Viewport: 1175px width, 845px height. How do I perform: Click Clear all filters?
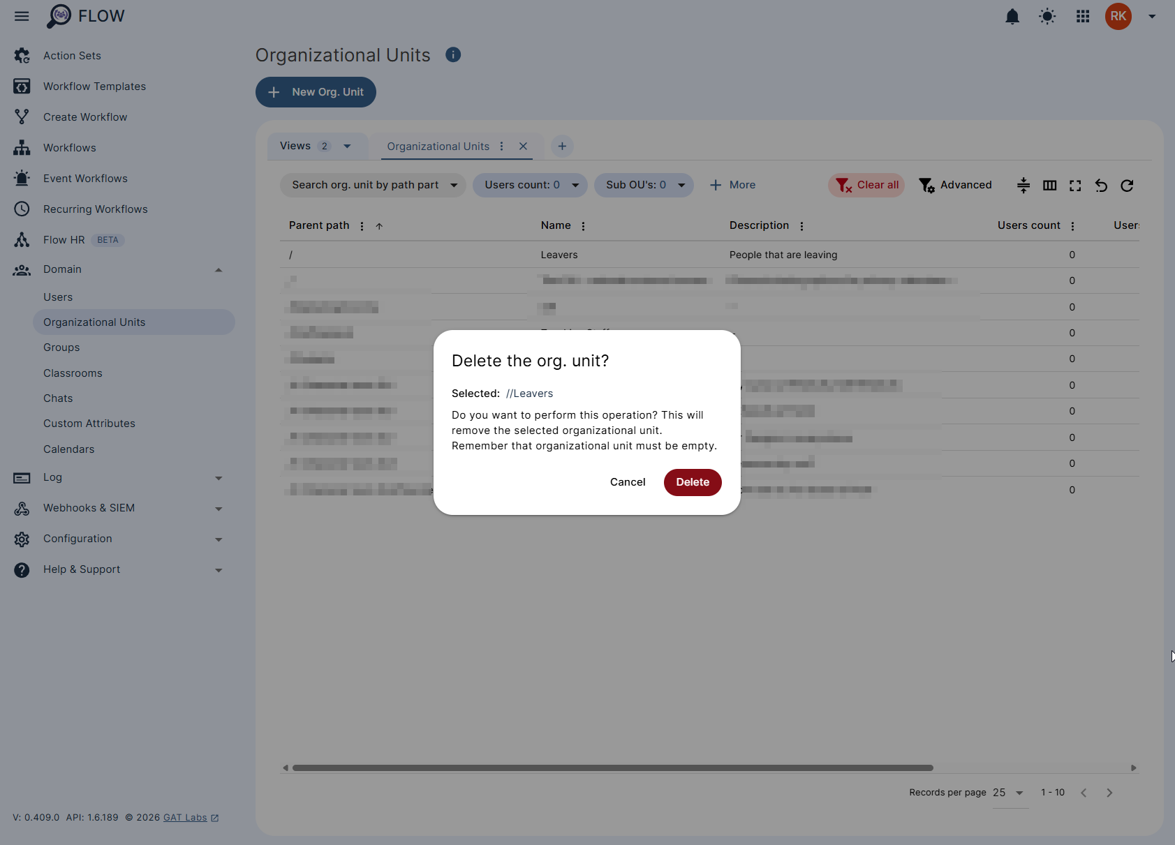[x=866, y=185]
